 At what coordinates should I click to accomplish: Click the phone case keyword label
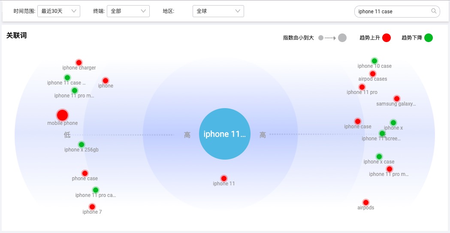(x=85, y=179)
